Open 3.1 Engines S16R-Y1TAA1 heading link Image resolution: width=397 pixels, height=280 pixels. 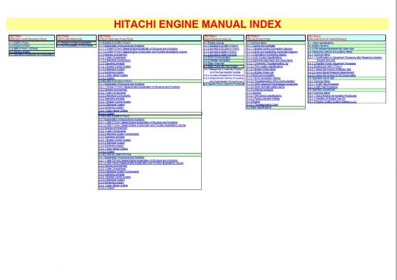[115, 43]
